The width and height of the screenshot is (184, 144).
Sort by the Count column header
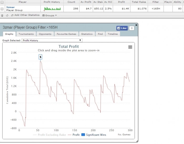pyautogui.click(x=71, y=2)
